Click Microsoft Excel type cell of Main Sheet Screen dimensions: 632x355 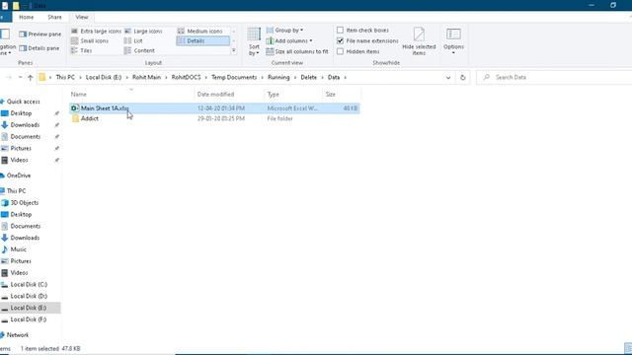pyautogui.click(x=292, y=108)
